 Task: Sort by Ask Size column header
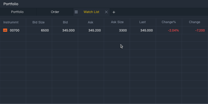[x=117, y=22]
